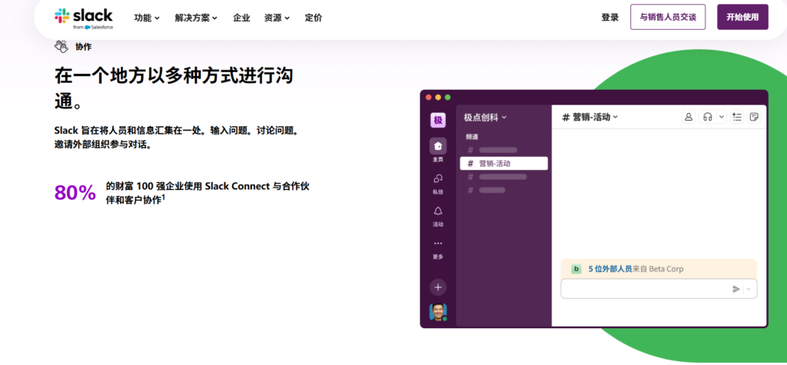This screenshot has height=365, width=787.
Task: Click the send message arrow icon
Action: 736,289
